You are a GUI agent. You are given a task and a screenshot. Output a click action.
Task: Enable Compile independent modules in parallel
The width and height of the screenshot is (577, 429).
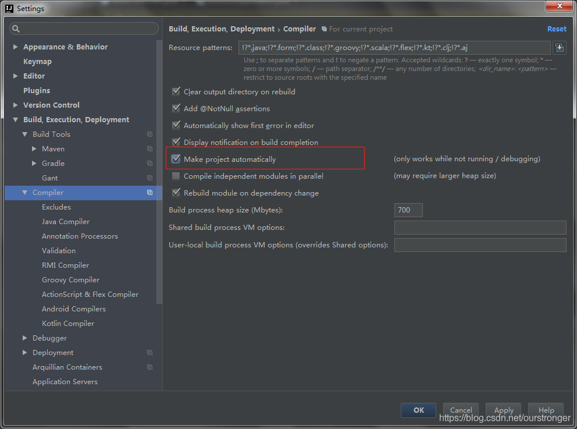point(176,176)
